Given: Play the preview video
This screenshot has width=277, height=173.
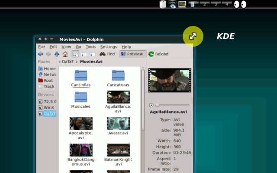Looking at the screenshot, I should [x=151, y=105].
